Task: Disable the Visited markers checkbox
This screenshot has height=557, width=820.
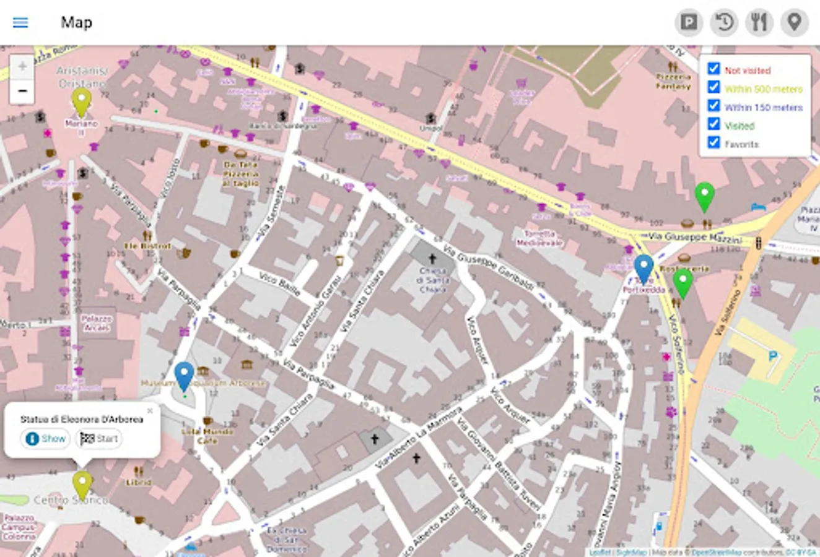Action: coord(714,124)
